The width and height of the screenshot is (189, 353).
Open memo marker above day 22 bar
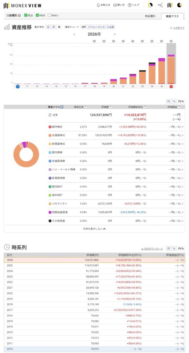[133, 41]
